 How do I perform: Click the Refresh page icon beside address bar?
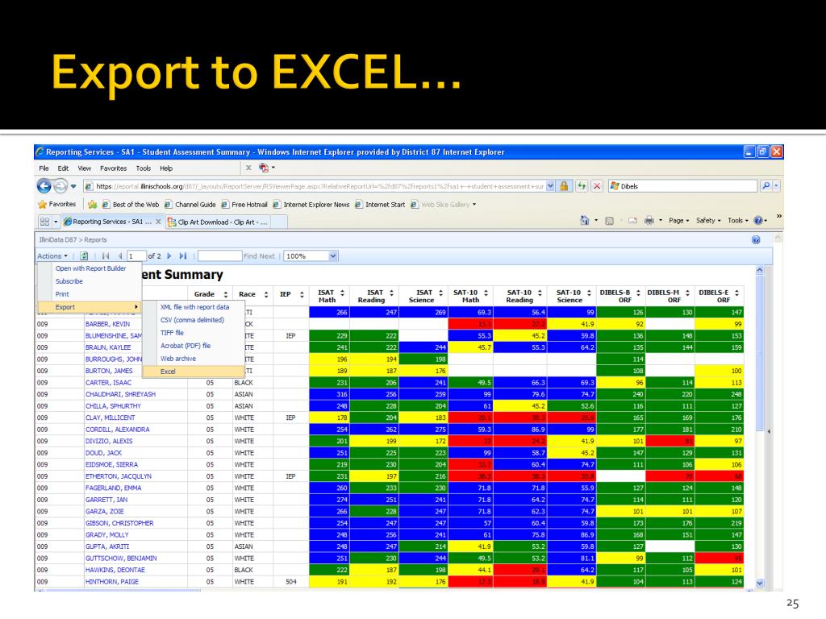pos(582,186)
